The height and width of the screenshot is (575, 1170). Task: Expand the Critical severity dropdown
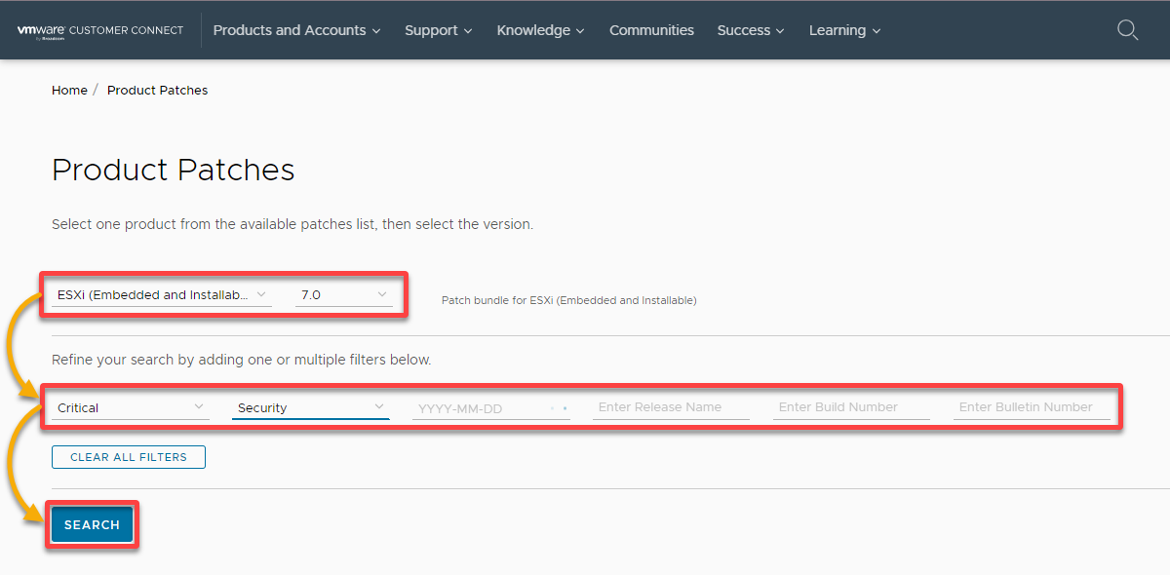(131, 407)
